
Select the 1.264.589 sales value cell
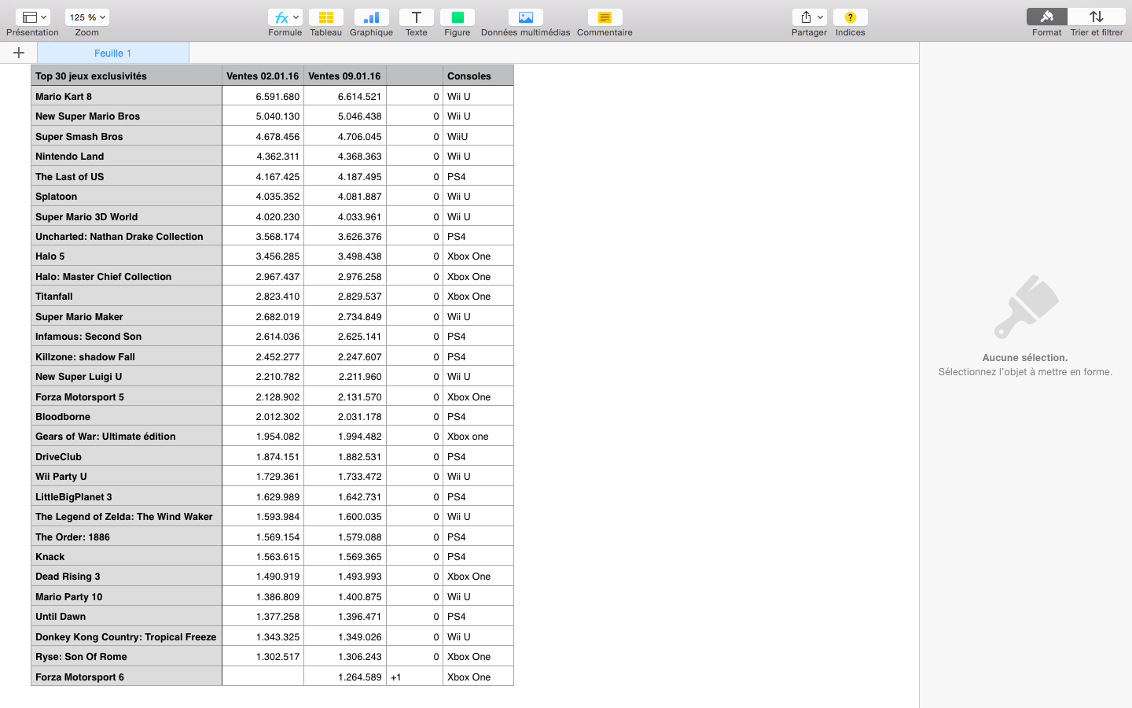tap(344, 677)
